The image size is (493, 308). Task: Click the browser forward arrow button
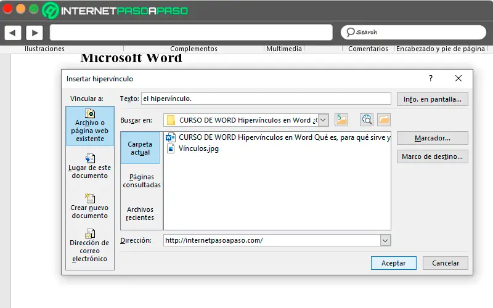35,33
